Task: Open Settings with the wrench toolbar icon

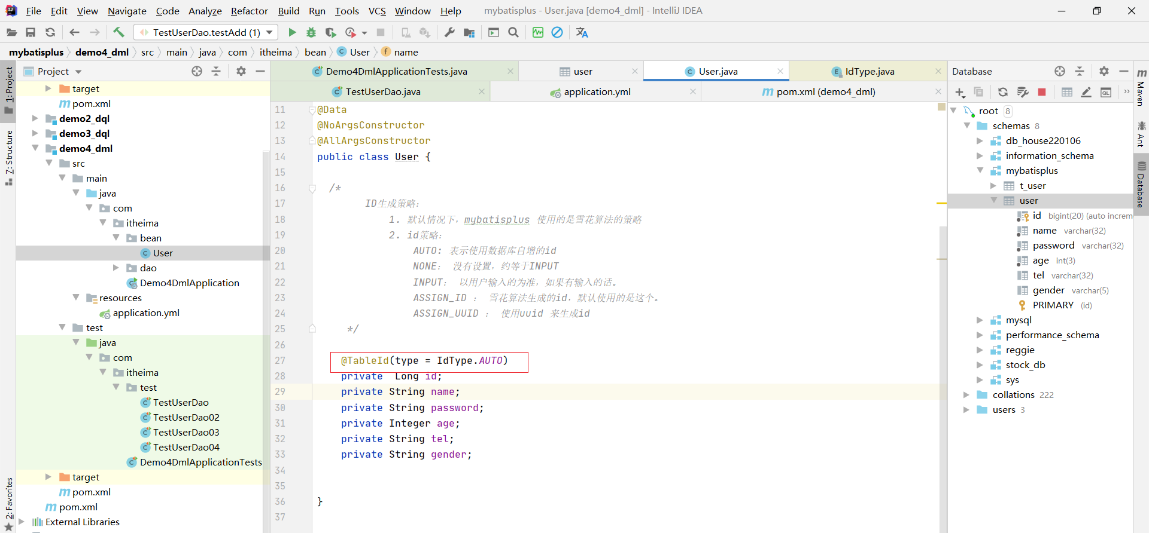Action: coord(449,32)
